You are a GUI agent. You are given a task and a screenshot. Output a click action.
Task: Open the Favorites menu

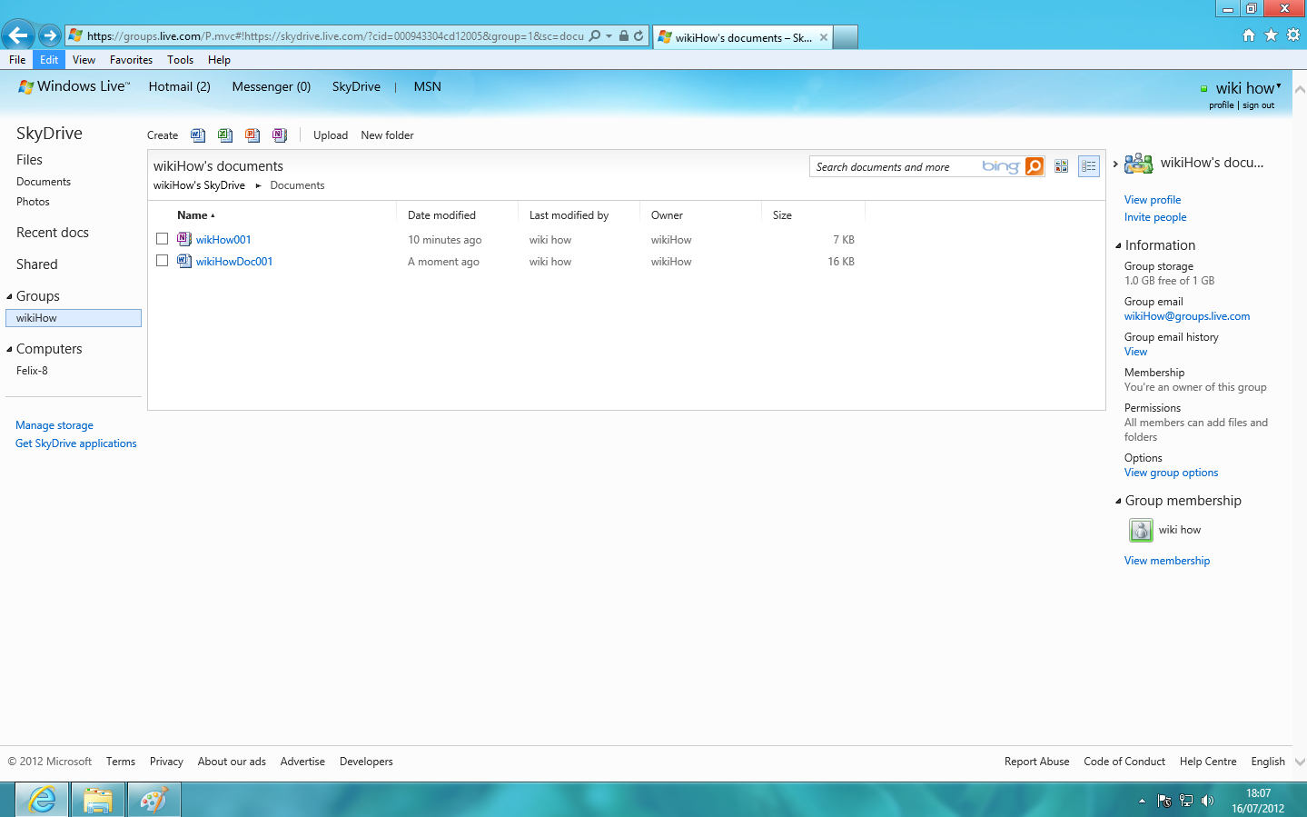click(x=131, y=60)
